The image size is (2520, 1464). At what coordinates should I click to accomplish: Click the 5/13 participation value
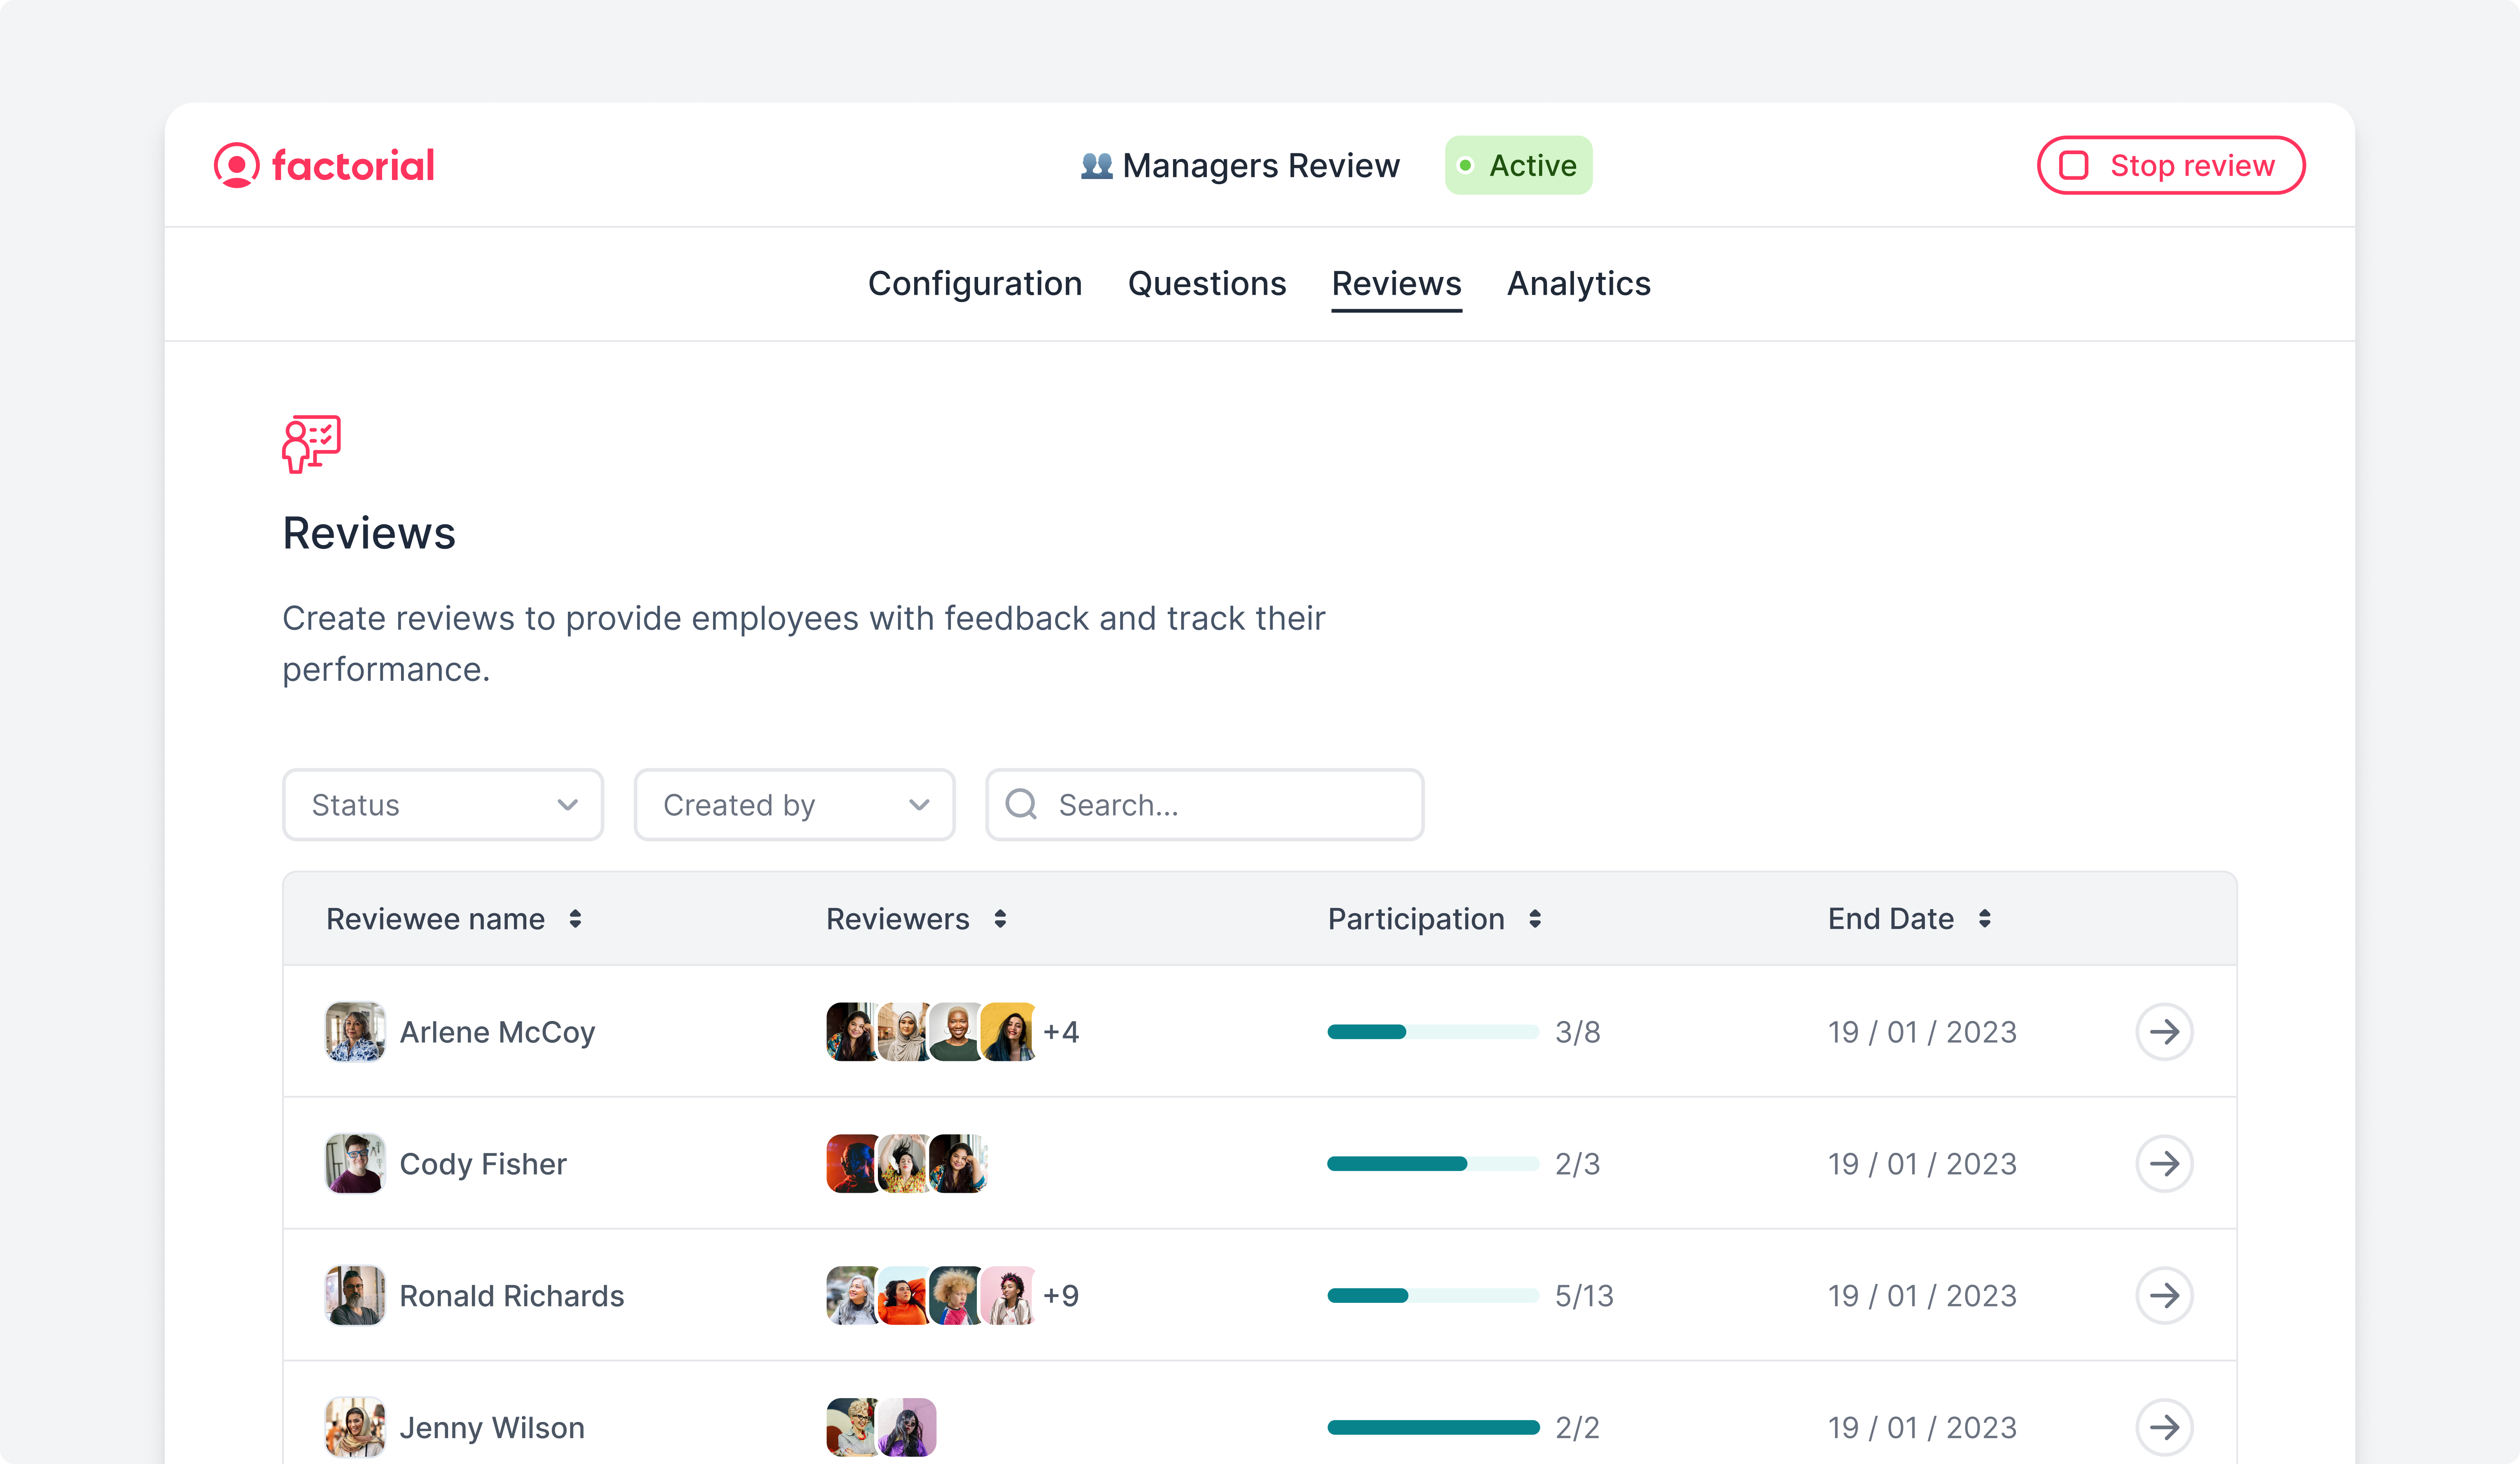click(x=1584, y=1295)
